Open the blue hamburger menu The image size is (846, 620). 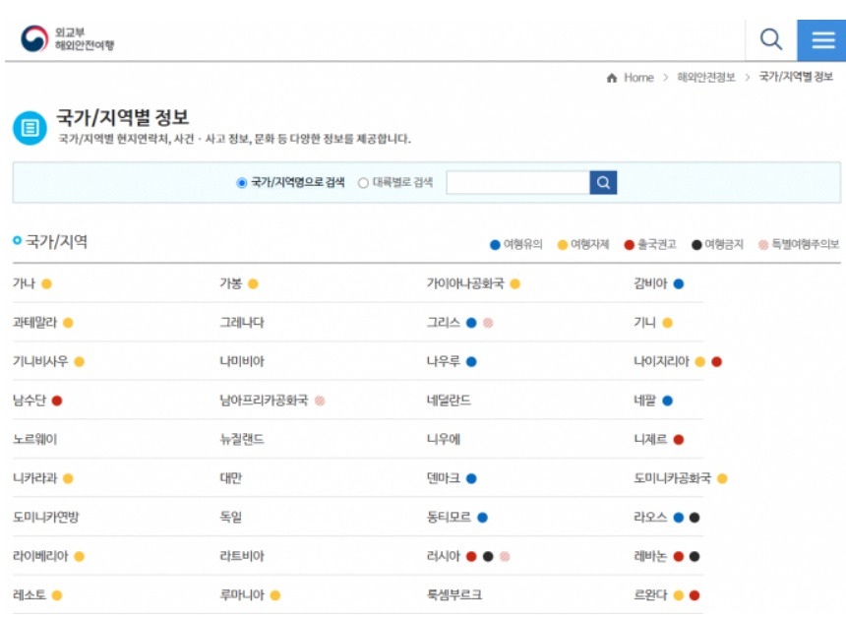[x=821, y=40]
